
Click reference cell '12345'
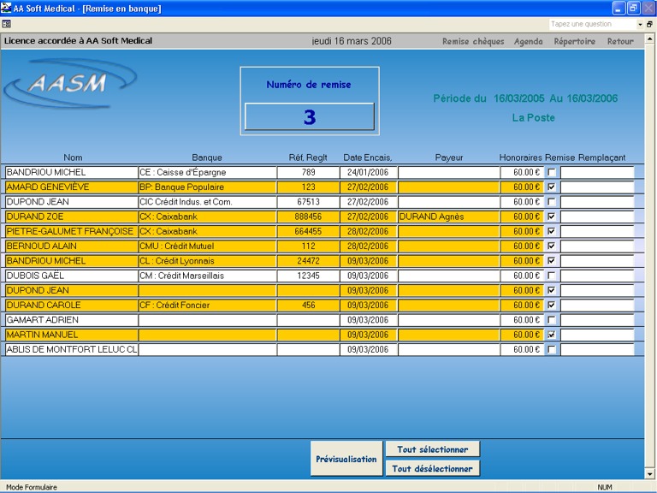308,276
